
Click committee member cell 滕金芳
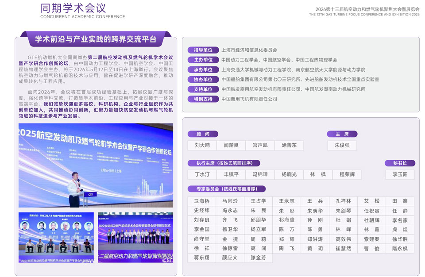(x=259, y=258)
